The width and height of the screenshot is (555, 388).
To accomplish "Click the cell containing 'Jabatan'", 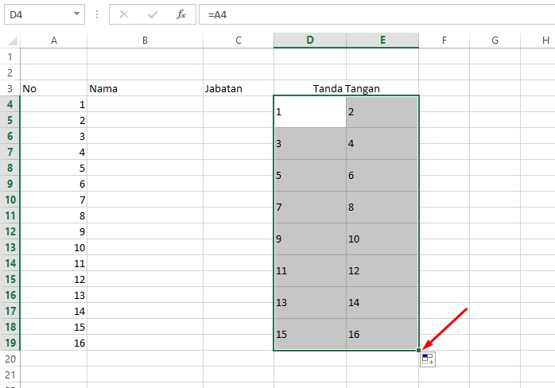I will [x=239, y=88].
